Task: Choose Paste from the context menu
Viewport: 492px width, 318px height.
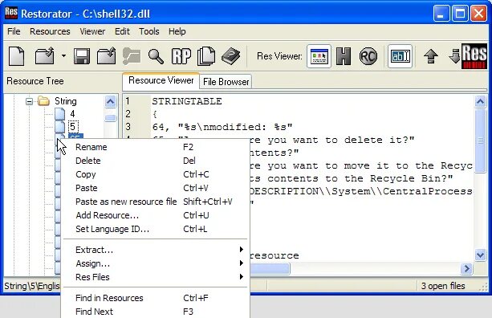Action: (x=156, y=188)
